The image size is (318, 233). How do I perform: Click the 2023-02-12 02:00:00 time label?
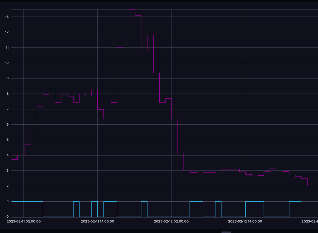(171, 222)
